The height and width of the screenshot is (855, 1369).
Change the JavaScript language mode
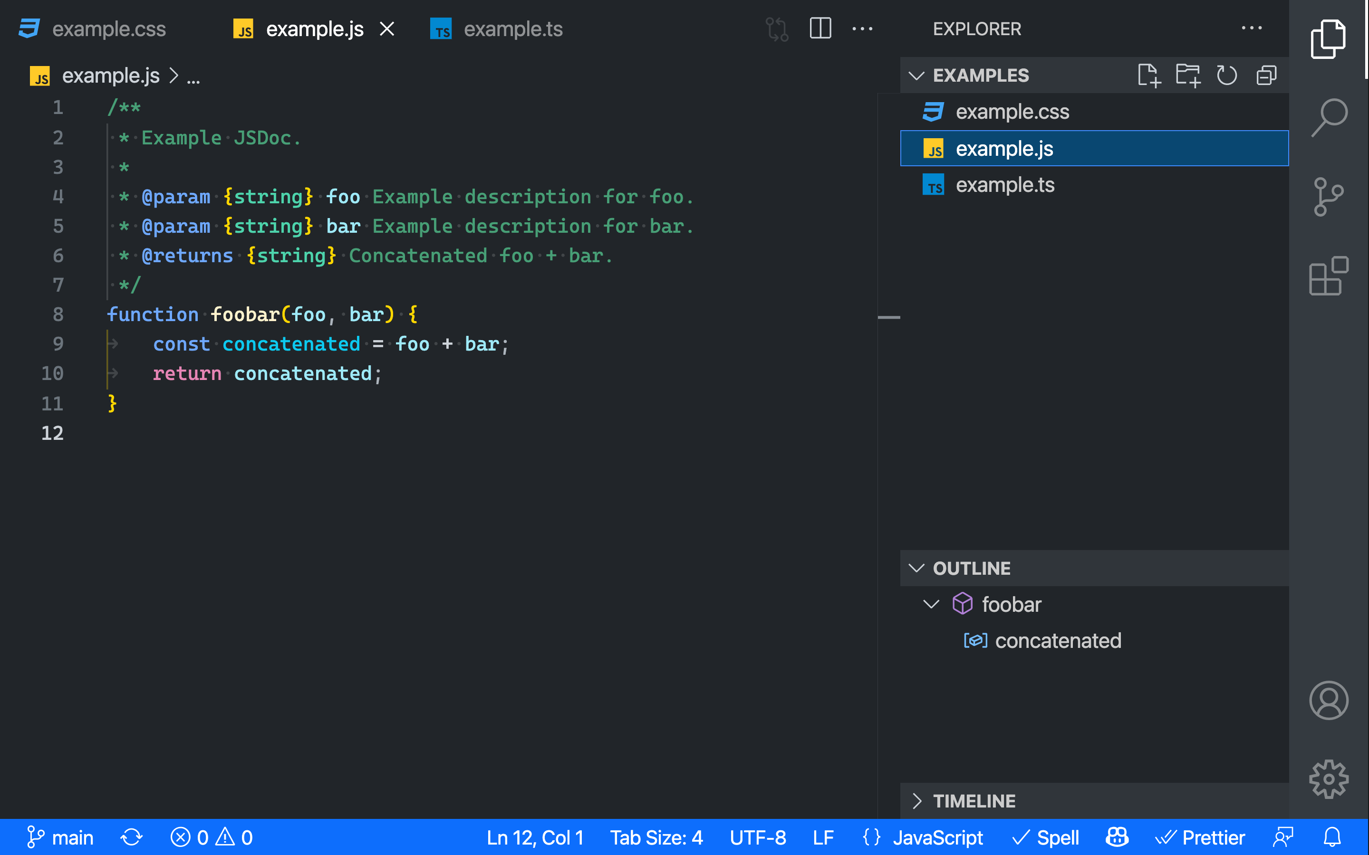937,837
